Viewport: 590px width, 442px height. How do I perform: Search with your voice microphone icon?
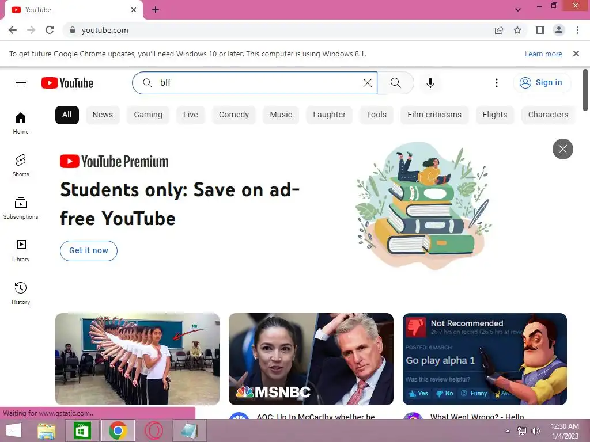[x=430, y=83]
